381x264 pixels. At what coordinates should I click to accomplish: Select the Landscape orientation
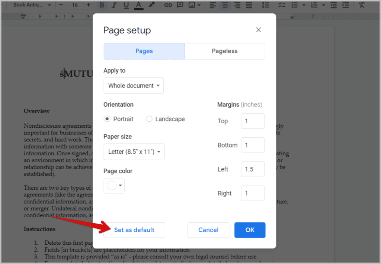click(x=149, y=119)
